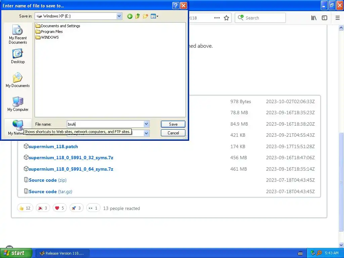Download Source code (zip)

coord(48,180)
